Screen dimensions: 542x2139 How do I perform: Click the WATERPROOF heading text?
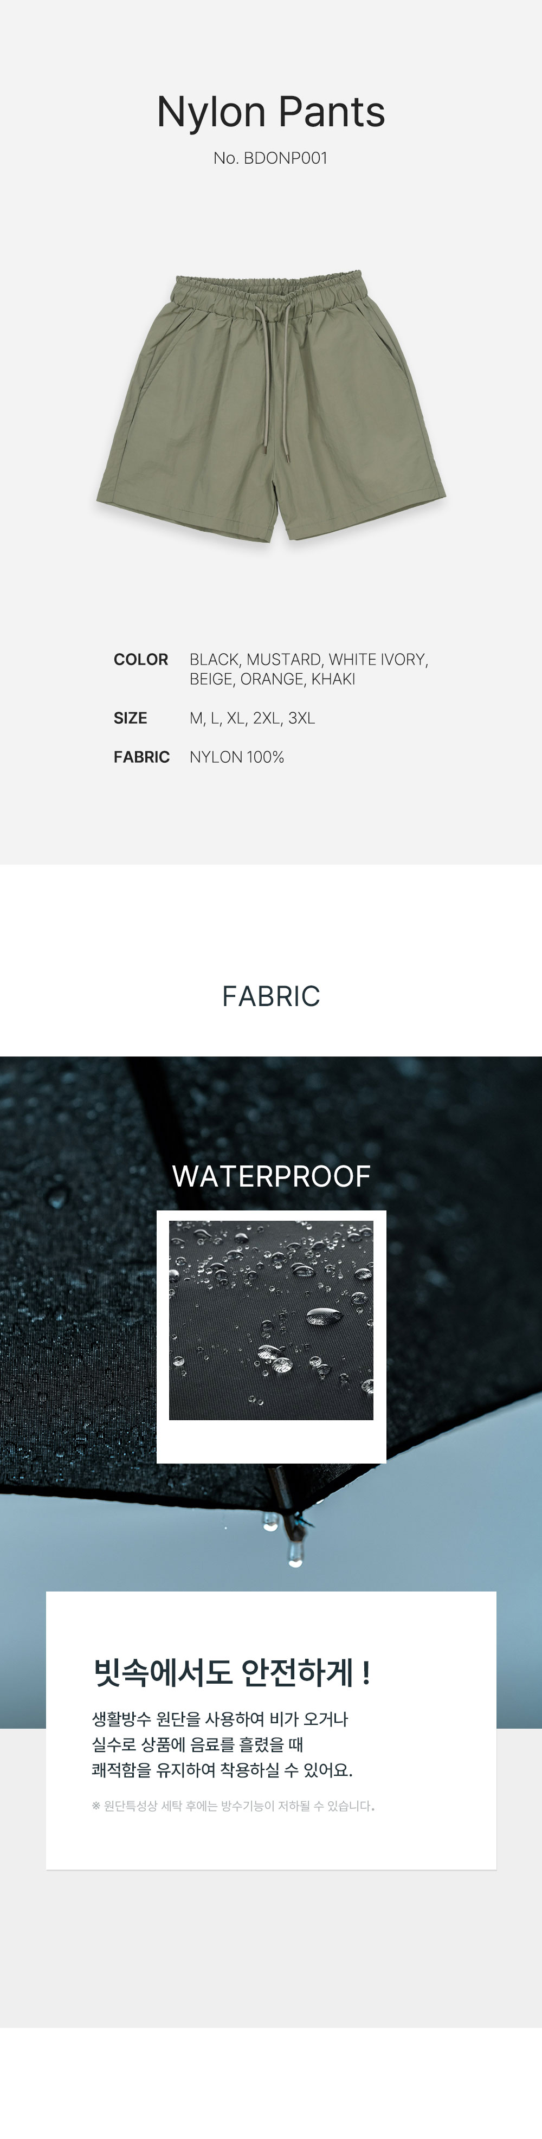[270, 1177]
